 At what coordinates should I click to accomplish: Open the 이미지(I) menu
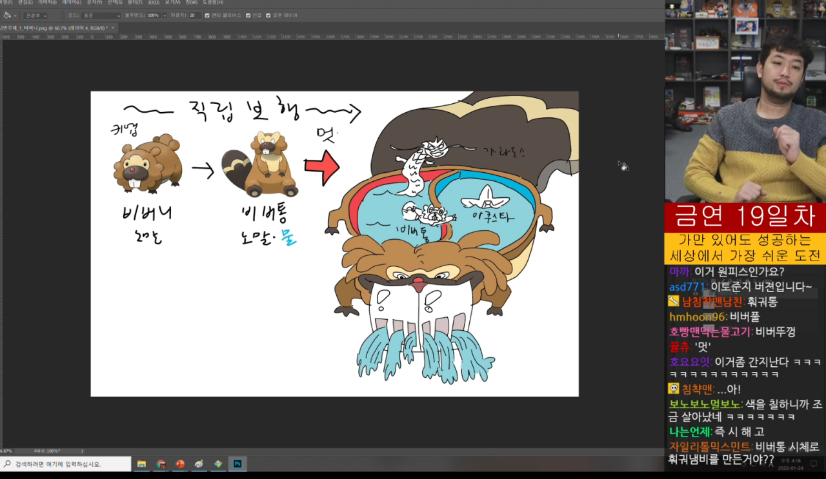(x=46, y=3)
